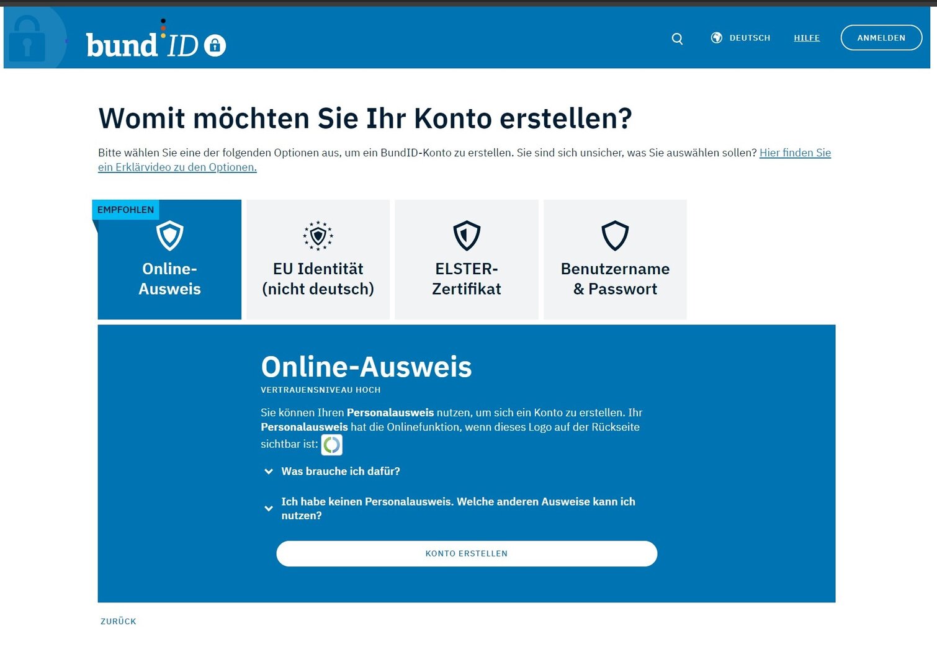Click the globe language icon
The image size is (937, 670).
[716, 38]
